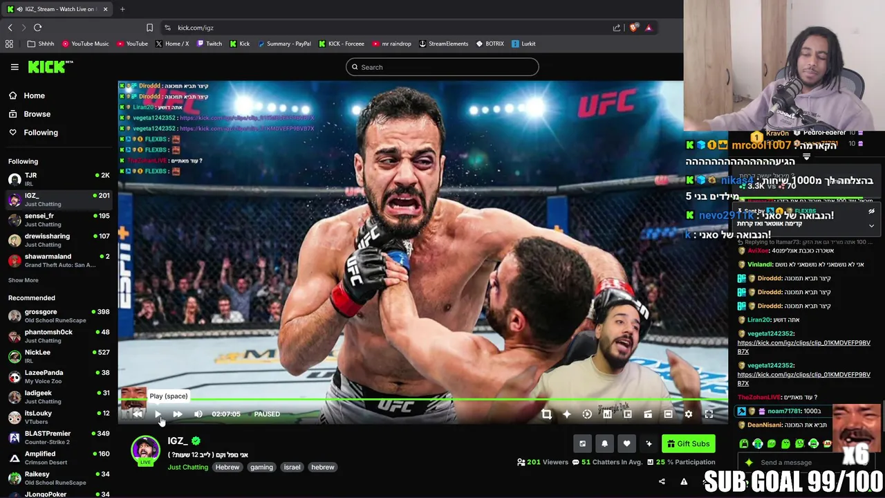Screen dimensions: 885x498
Task: Expand the following list with Show More
Action: (24, 280)
